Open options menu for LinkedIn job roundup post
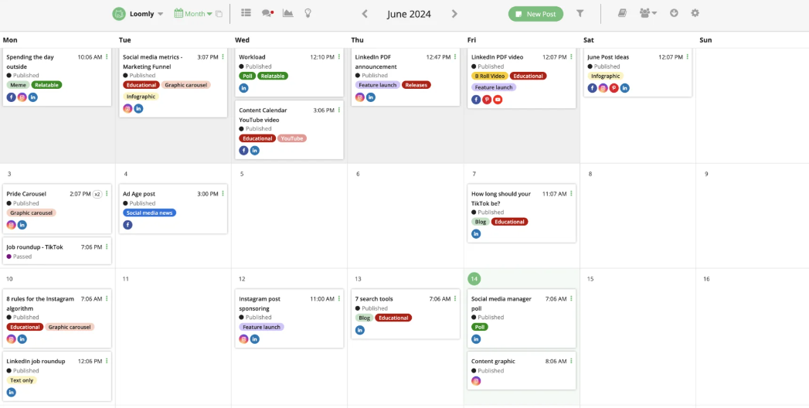This screenshot has height=408, width=809. click(x=107, y=361)
